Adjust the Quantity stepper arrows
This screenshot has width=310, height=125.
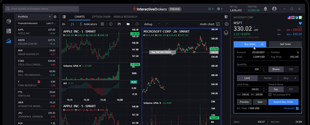pos(263,69)
